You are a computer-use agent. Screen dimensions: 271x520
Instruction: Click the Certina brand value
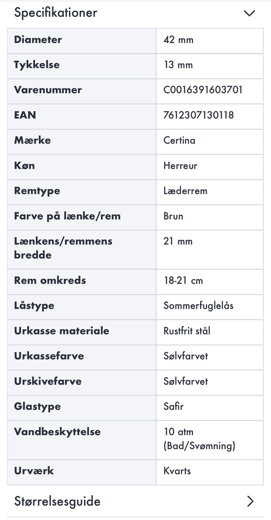(x=179, y=140)
